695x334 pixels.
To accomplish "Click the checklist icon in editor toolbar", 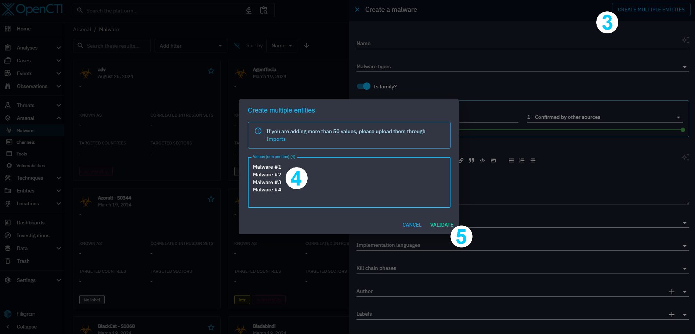I will (x=533, y=161).
